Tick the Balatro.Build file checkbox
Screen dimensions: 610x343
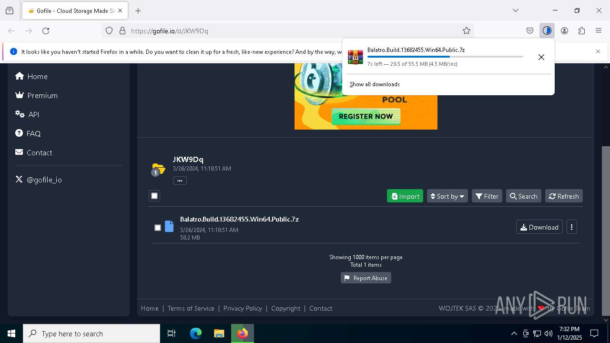pyautogui.click(x=158, y=228)
